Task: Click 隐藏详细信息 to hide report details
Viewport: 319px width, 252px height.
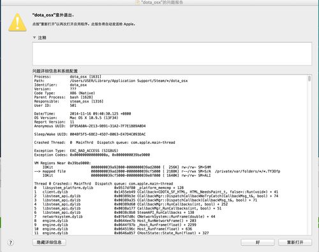Action: (x=49, y=242)
